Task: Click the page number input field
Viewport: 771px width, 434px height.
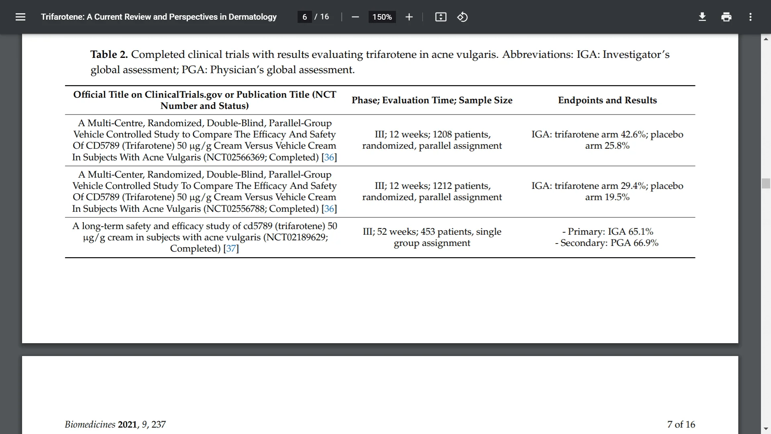Action: coord(304,17)
